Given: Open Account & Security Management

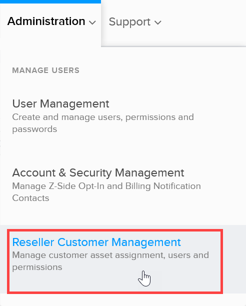Looking at the screenshot, I should 98,172.
